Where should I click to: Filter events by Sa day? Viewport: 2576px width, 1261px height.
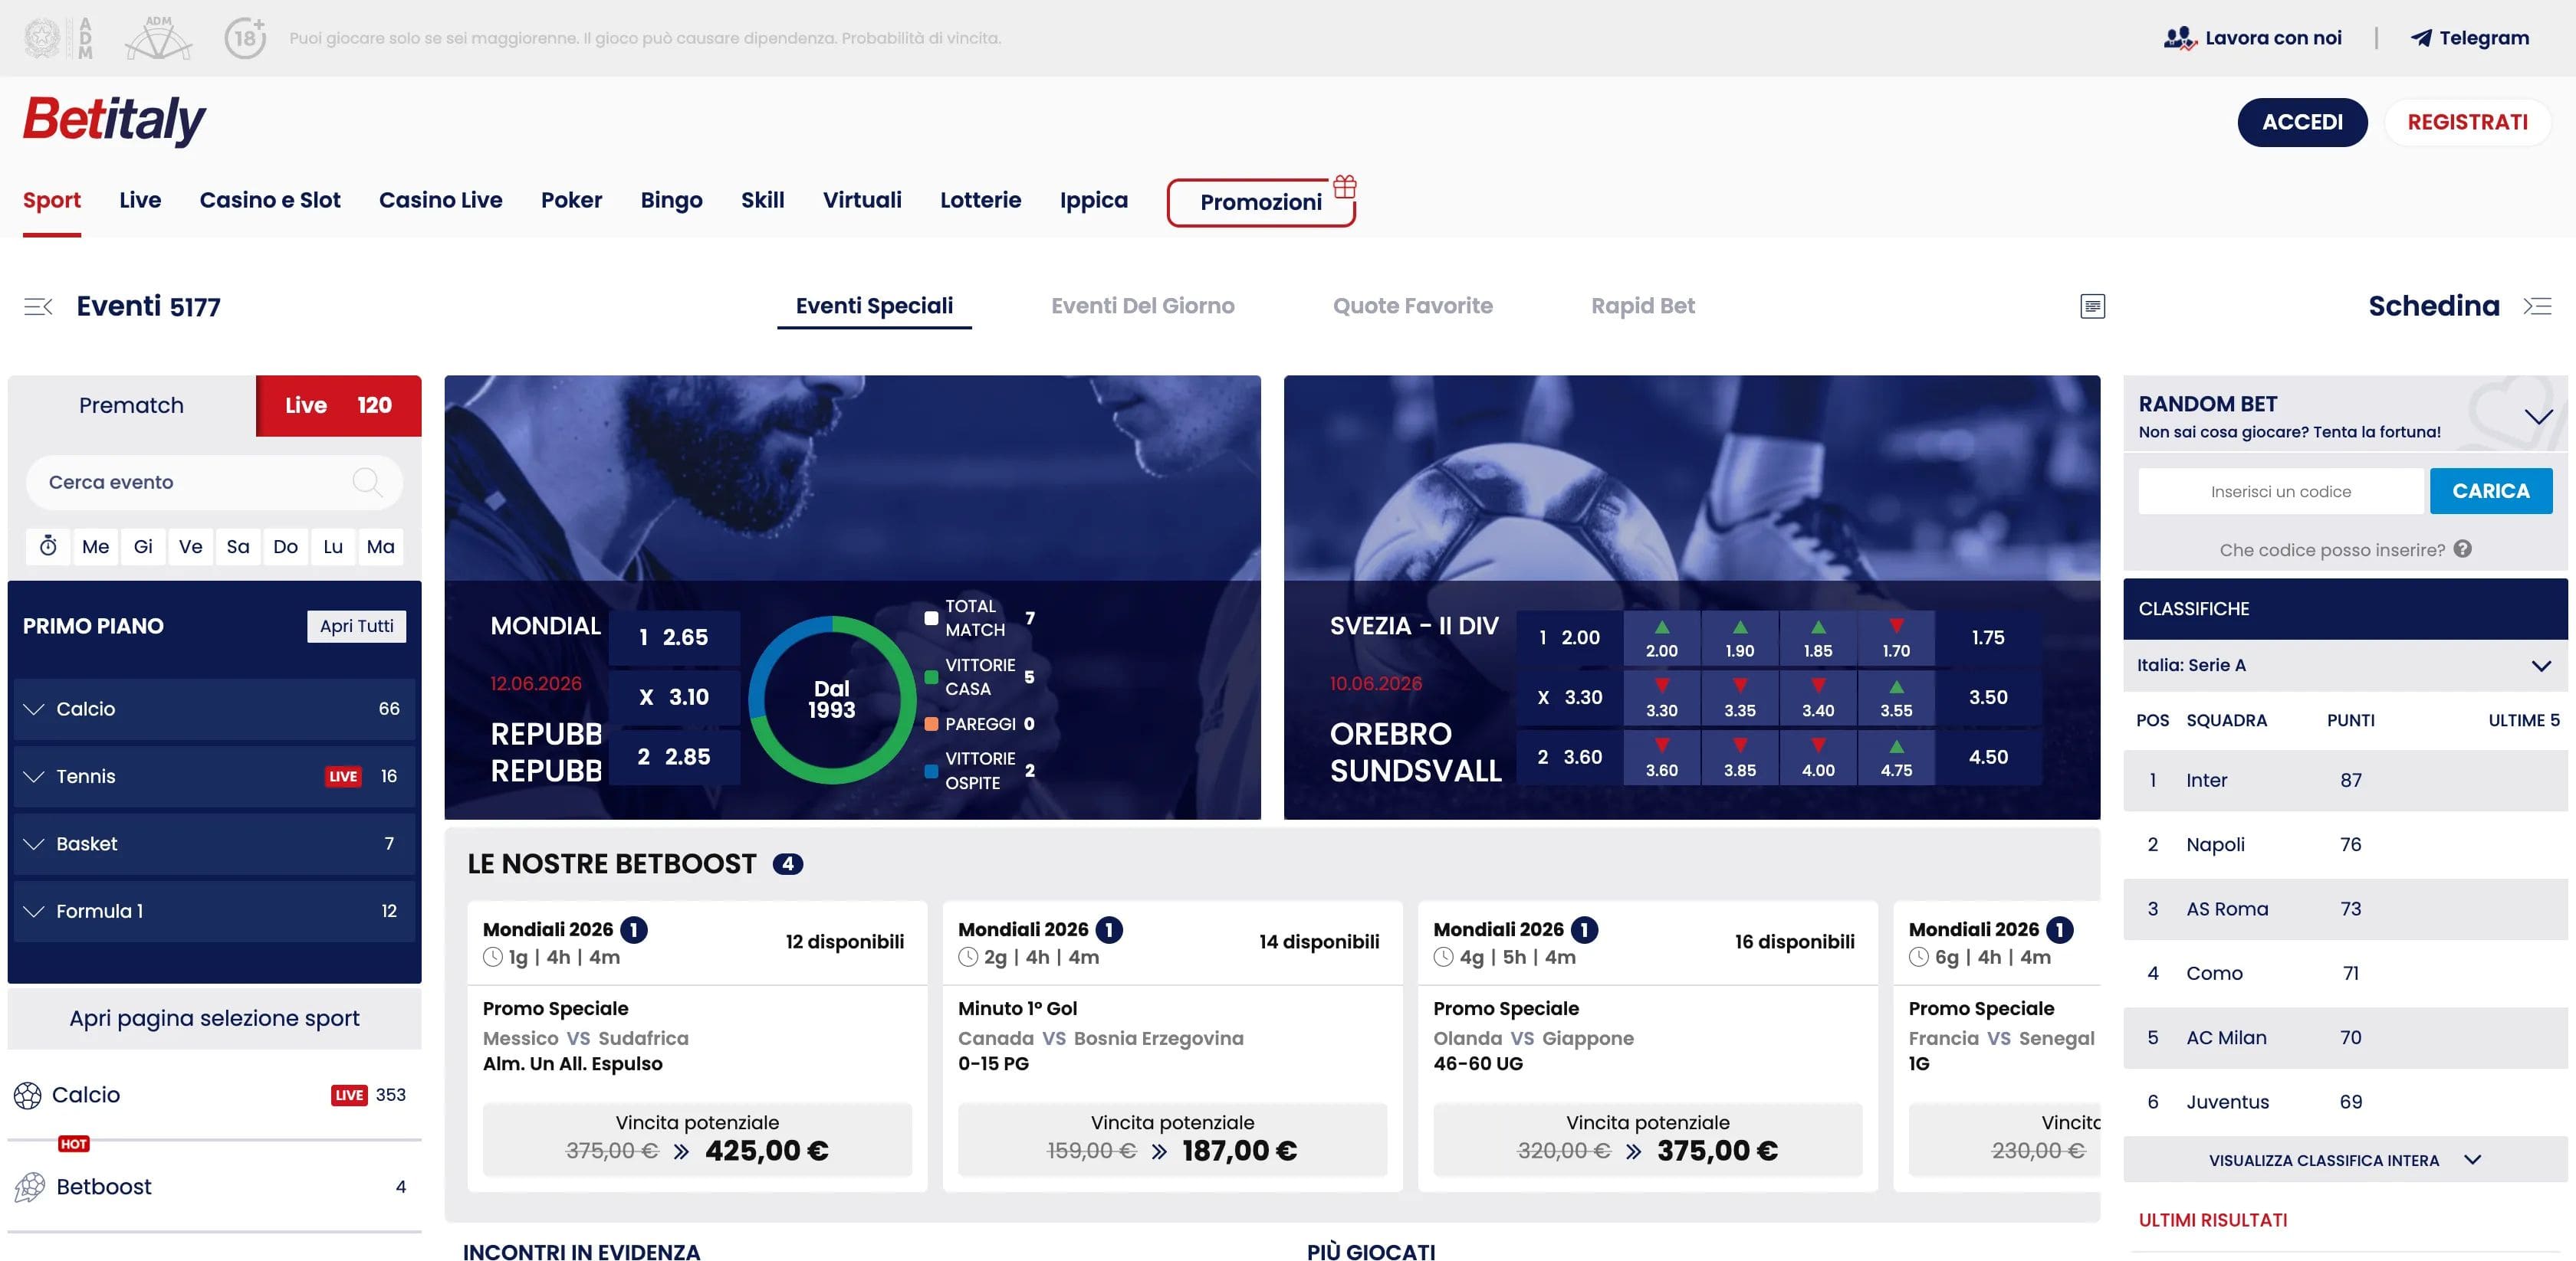(238, 546)
